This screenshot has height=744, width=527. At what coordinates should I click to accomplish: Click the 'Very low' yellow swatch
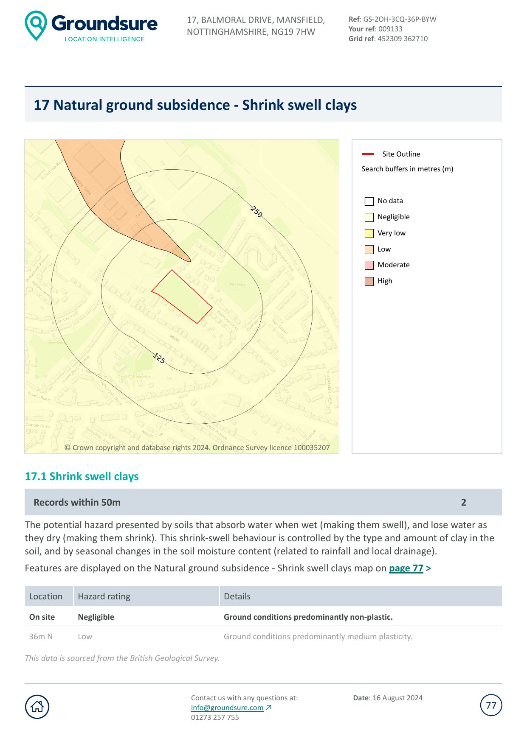(x=369, y=233)
